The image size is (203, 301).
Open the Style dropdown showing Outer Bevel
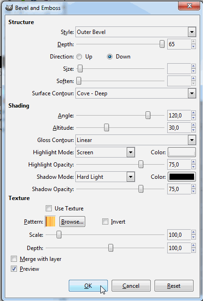tap(136, 32)
